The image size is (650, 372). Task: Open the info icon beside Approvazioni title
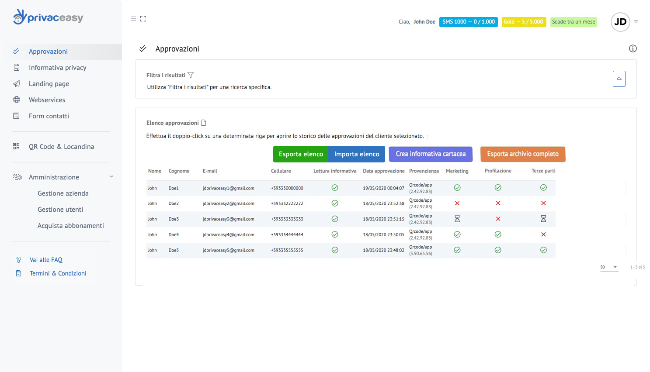633,48
